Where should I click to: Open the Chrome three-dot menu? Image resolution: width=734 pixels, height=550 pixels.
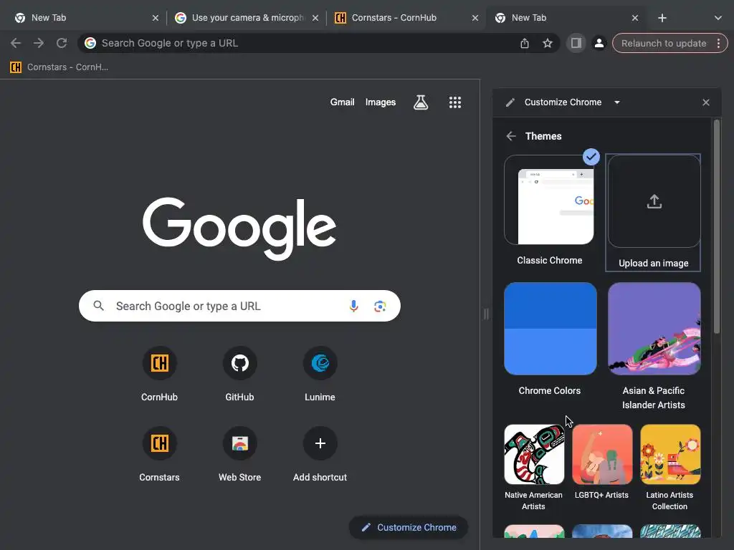click(x=718, y=43)
